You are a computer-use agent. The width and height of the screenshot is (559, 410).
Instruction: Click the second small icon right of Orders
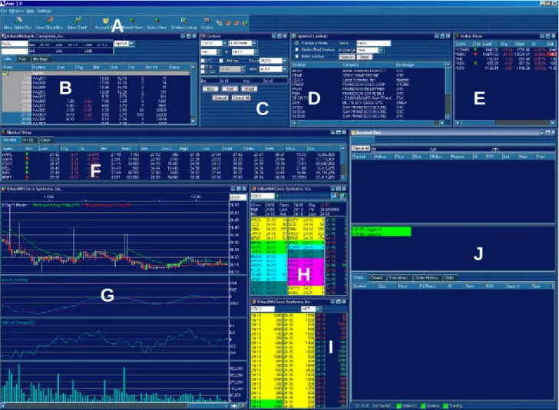click(x=228, y=23)
